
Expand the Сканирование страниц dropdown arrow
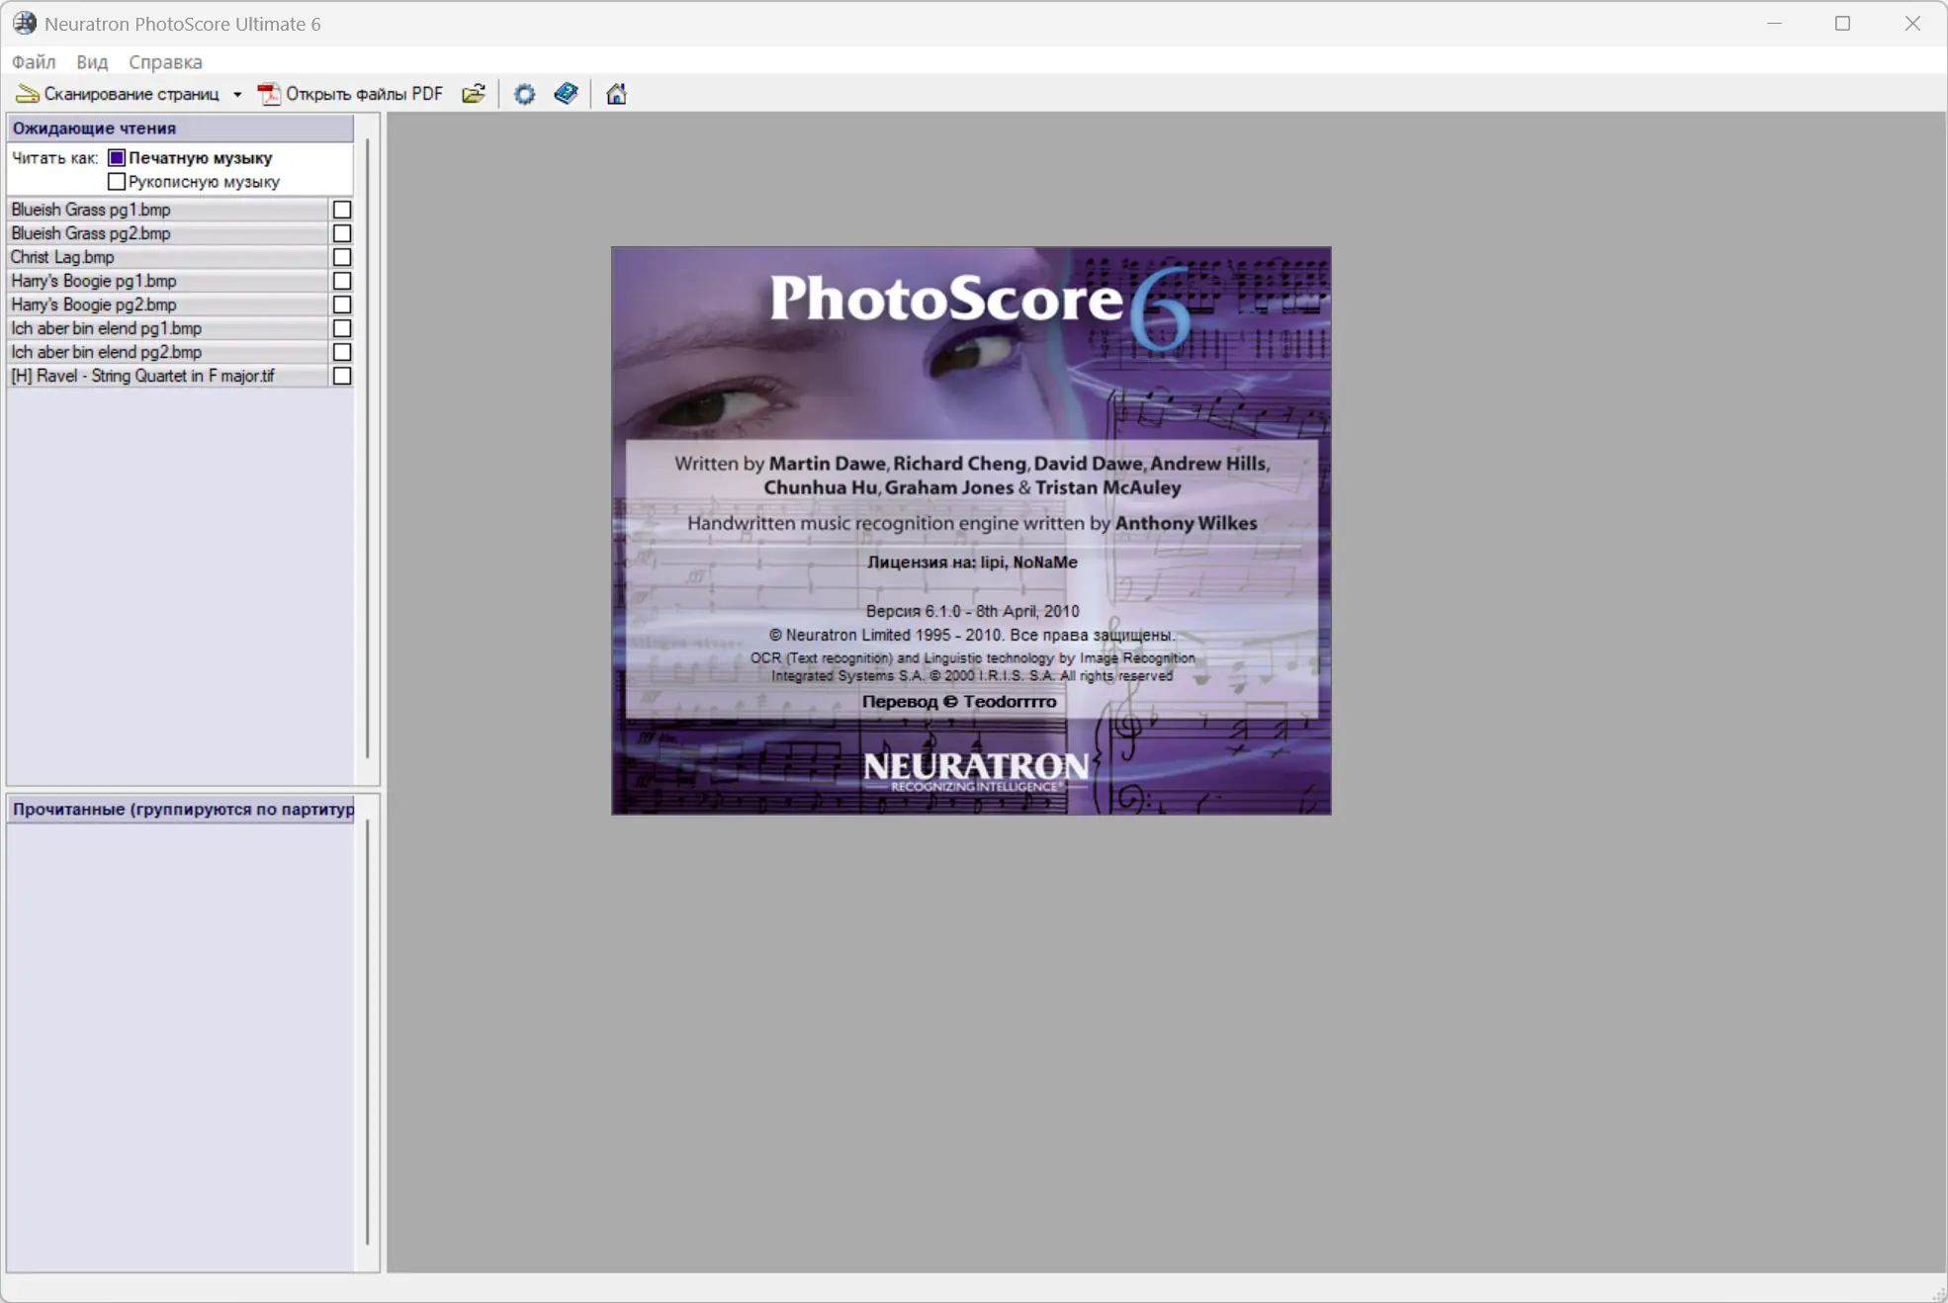237,95
